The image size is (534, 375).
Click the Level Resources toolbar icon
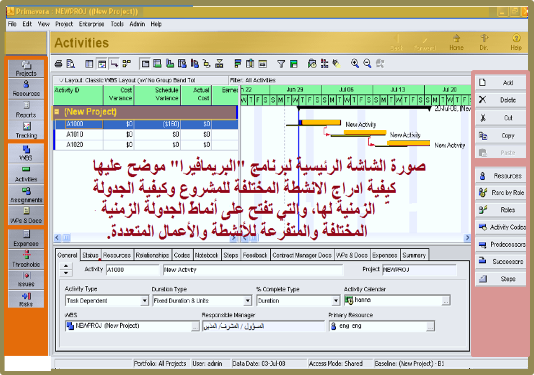[325, 64]
